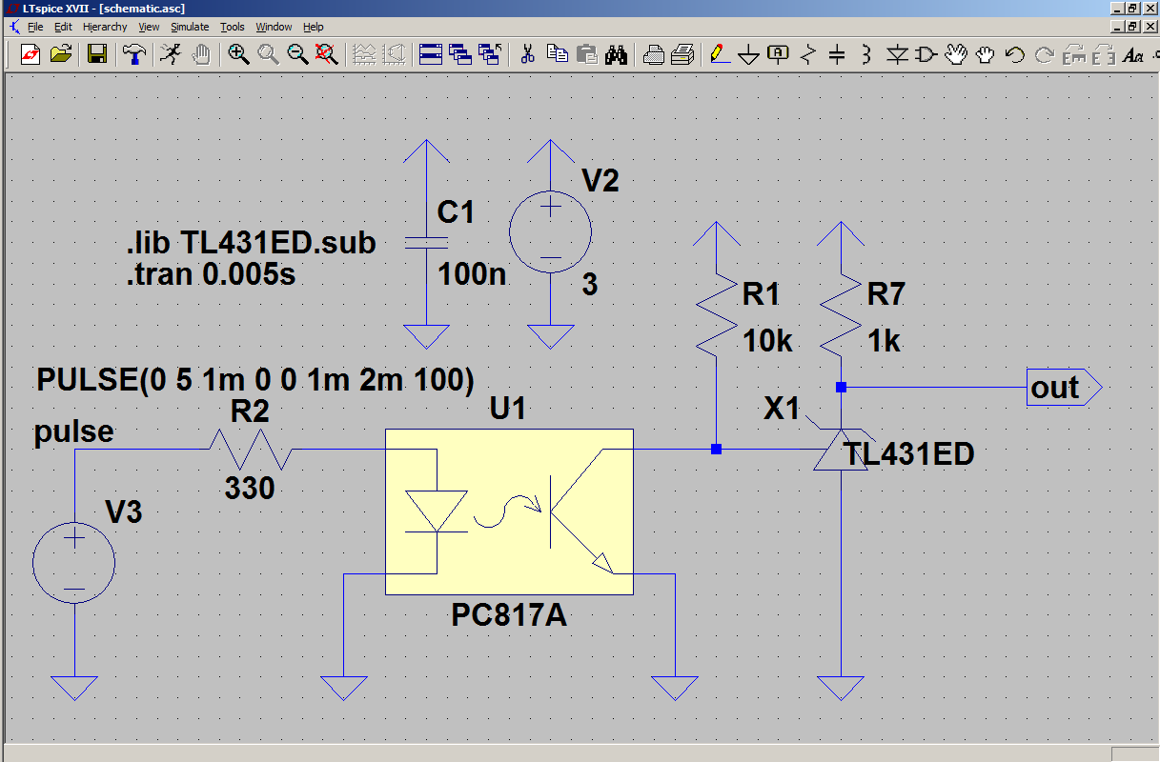The width and height of the screenshot is (1160, 762).
Task: Open the Control Panel hammer icon
Action: point(135,54)
